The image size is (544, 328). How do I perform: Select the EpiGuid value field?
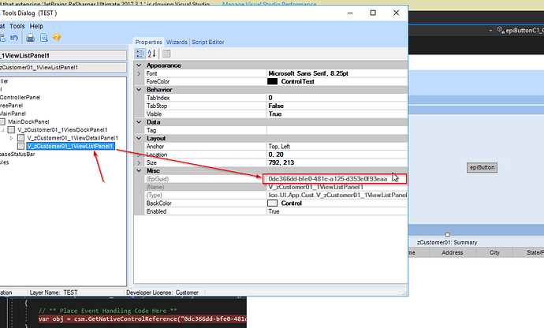pos(334,179)
